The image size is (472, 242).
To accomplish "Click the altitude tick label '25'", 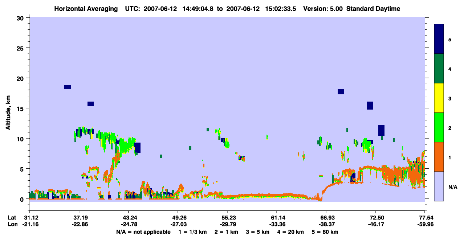I will tap(21, 48).
